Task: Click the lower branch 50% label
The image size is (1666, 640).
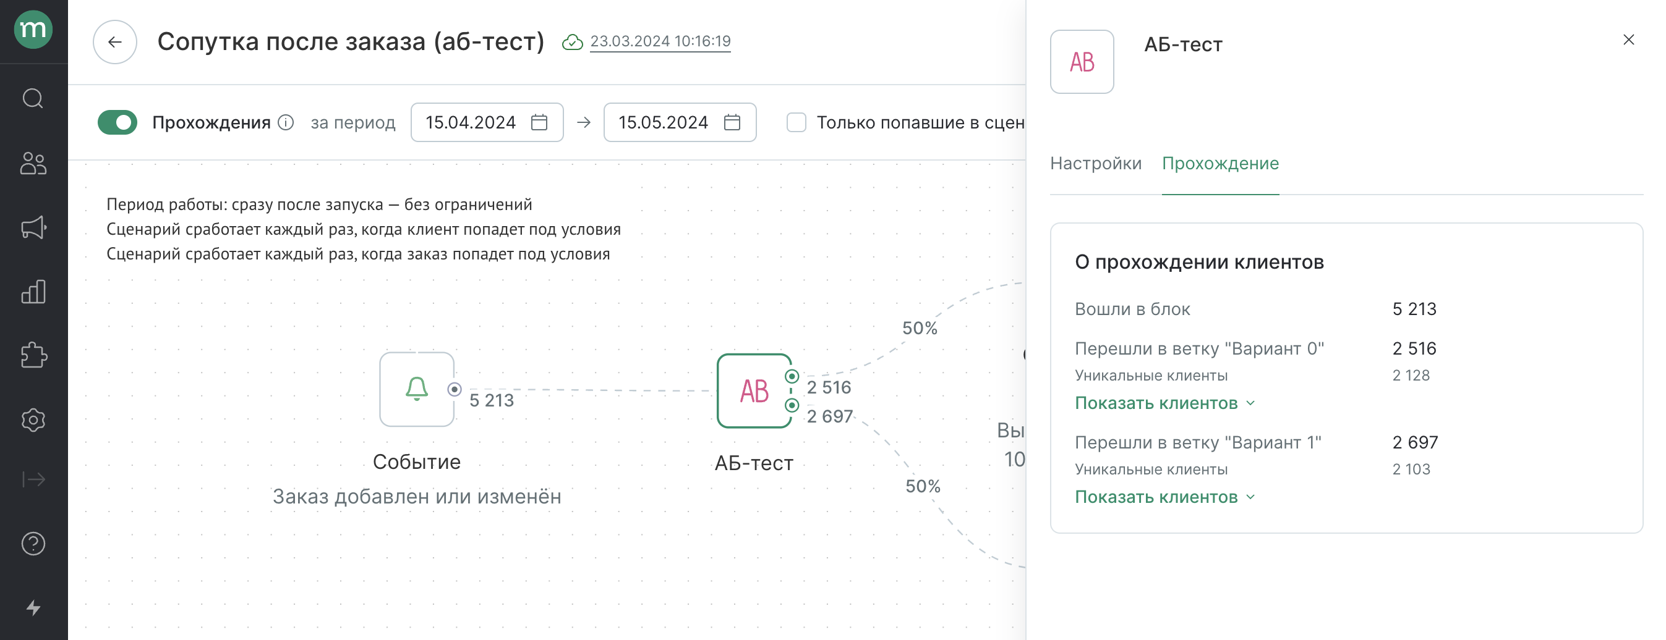Action: click(923, 486)
